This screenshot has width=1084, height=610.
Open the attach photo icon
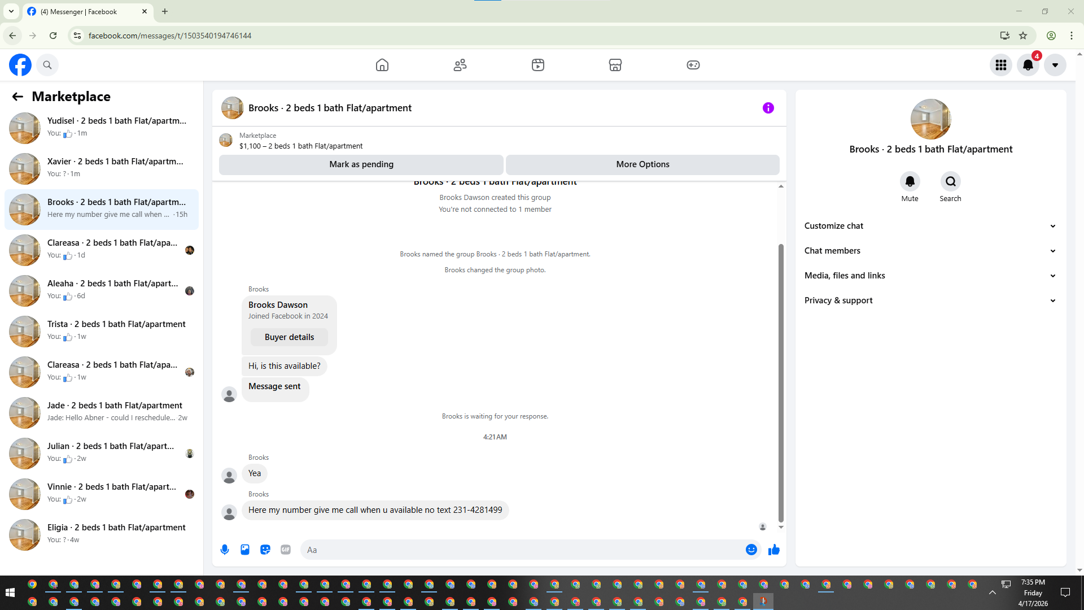tap(245, 550)
